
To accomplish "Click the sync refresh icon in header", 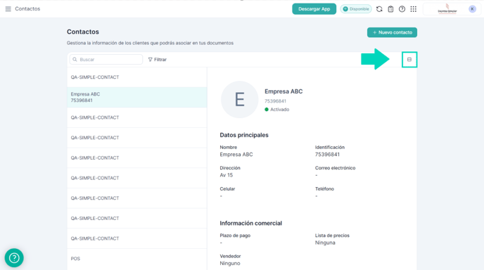I will (x=379, y=9).
